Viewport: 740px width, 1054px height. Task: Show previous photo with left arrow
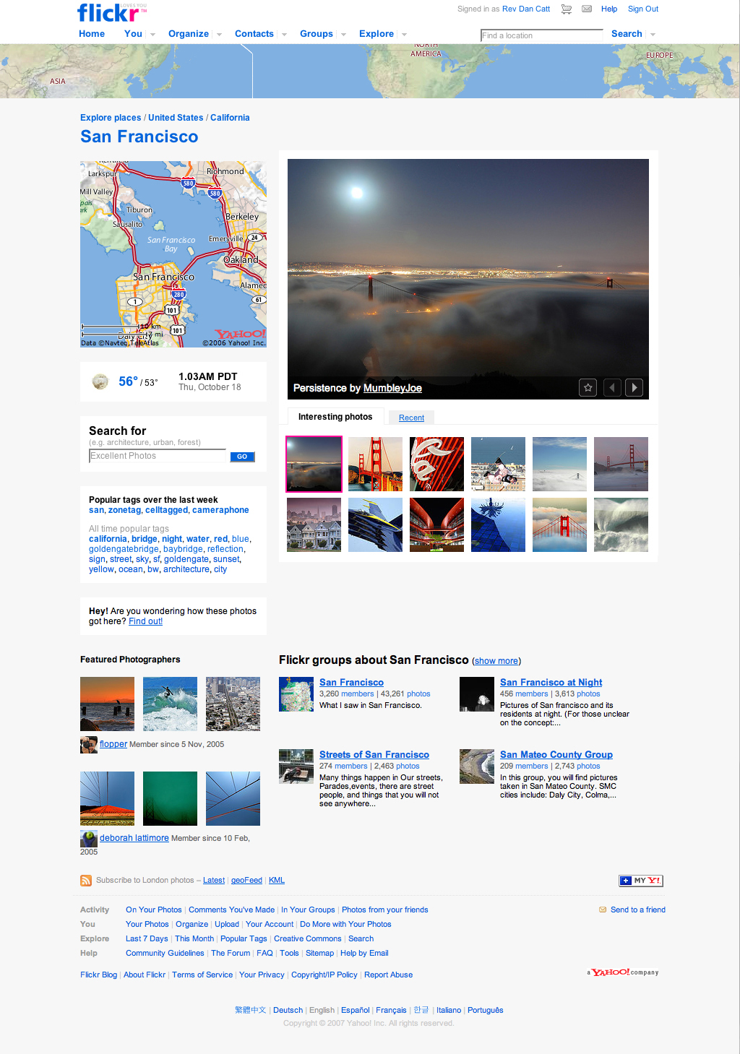coord(612,388)
